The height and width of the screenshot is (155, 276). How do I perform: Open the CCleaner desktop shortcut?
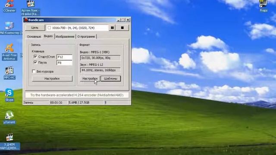click(x=9, y=6)
